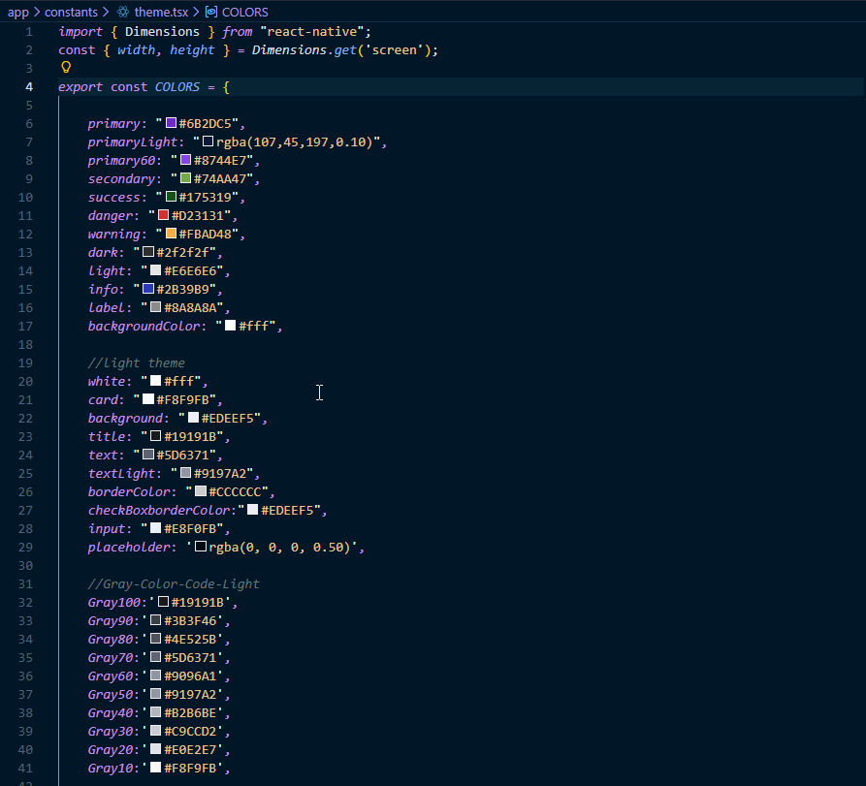Click the '//Gray-Color-Code-Light' comment line
Viewport: 866px width, 786px height.
[x=173, y=584]
